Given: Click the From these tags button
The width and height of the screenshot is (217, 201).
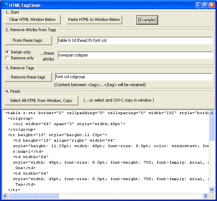Looking at the screenshot, I should tap(28, 40).
